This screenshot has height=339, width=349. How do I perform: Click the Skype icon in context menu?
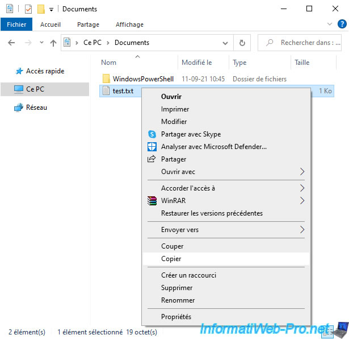[152, 134]
